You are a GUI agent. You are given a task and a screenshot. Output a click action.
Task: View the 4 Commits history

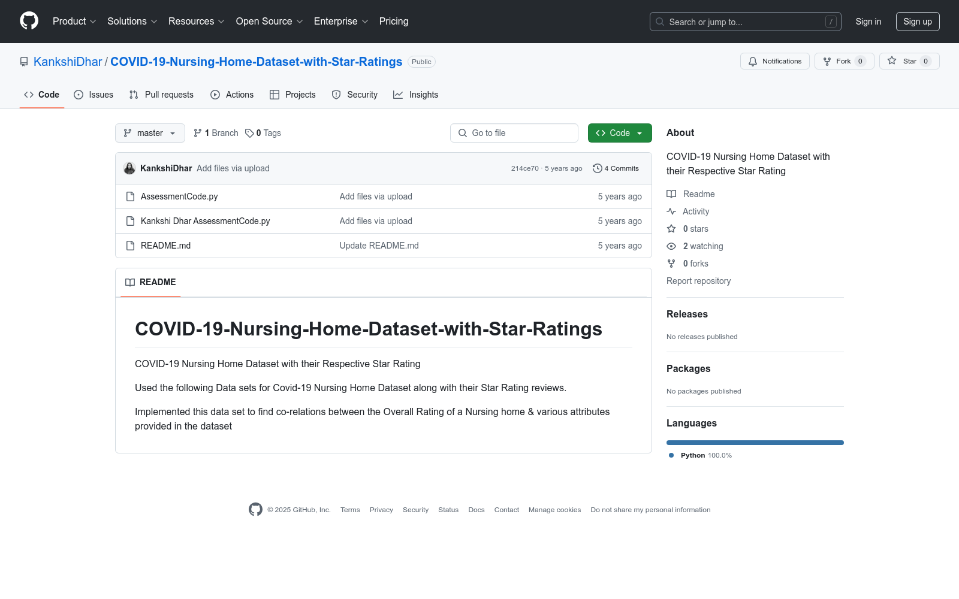616,168
